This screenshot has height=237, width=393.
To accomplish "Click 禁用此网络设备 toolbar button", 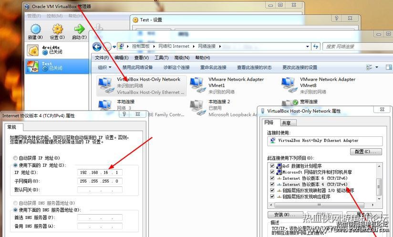I will 137,67.
